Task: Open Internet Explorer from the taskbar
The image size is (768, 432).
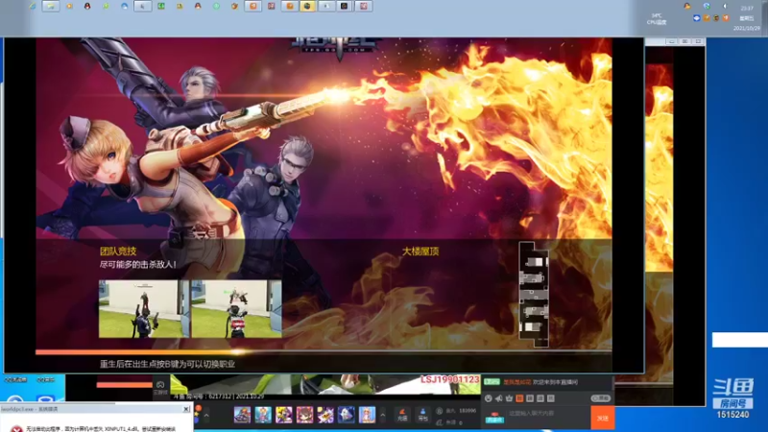Action: click(x=33, y=6)
